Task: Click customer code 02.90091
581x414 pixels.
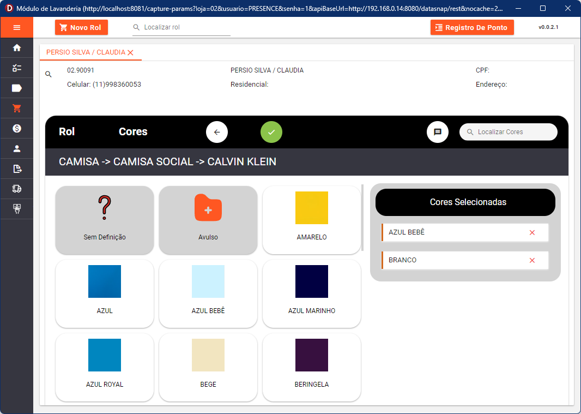Action: coord(81,70)
